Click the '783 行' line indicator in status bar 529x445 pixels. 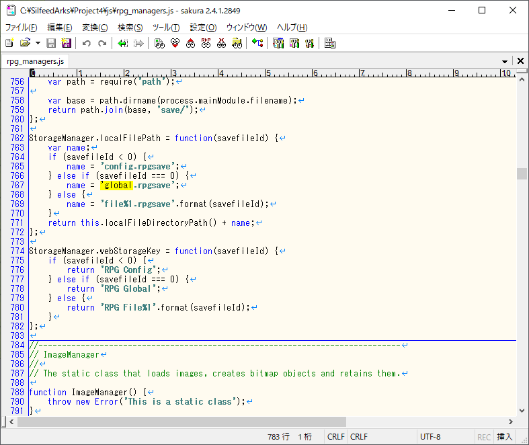(278, 437)
